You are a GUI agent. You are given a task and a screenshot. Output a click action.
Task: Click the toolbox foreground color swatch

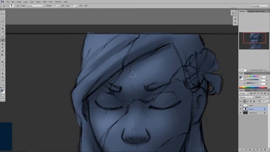[2, 91]
